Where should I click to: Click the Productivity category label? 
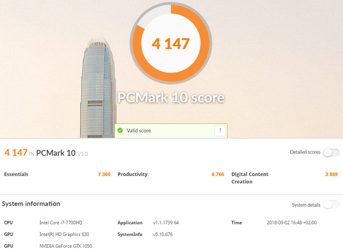[132, 174]
